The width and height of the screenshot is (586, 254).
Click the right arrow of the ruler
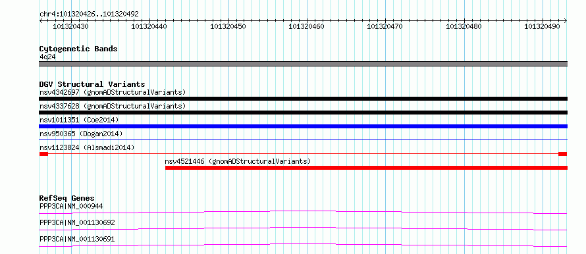(566, 21)
